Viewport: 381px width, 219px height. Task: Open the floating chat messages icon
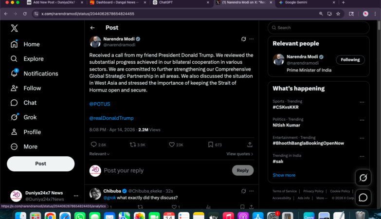(x=363, y=197)
